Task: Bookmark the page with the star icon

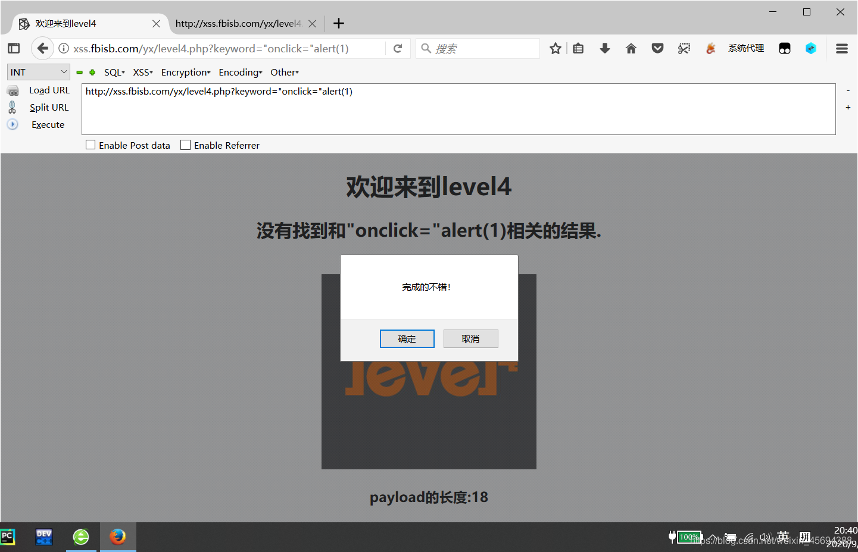Action: pos(555,48)
